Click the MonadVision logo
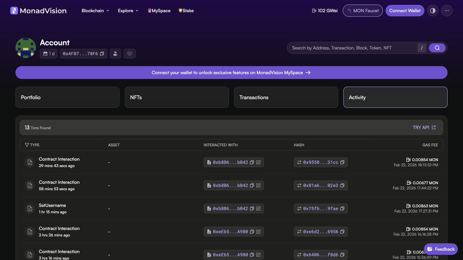463x260 pixels. coord(38,10)
